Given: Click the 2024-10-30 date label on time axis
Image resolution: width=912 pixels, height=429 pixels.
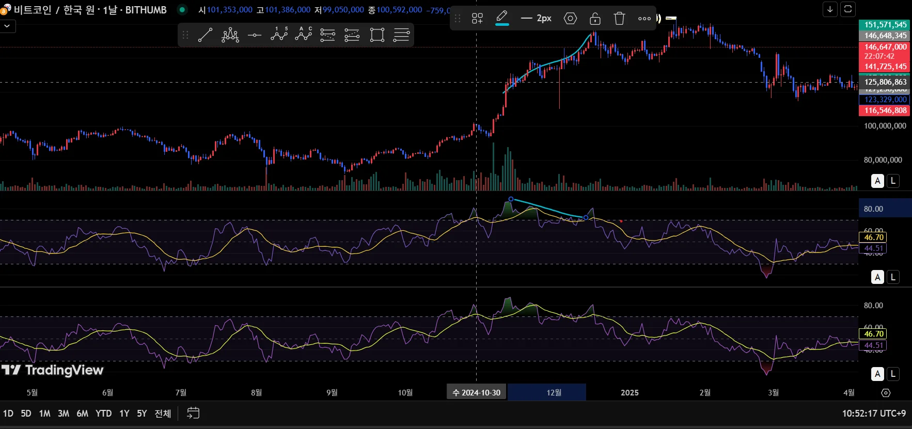Looking at the screenshot, I should click(477, 392).
